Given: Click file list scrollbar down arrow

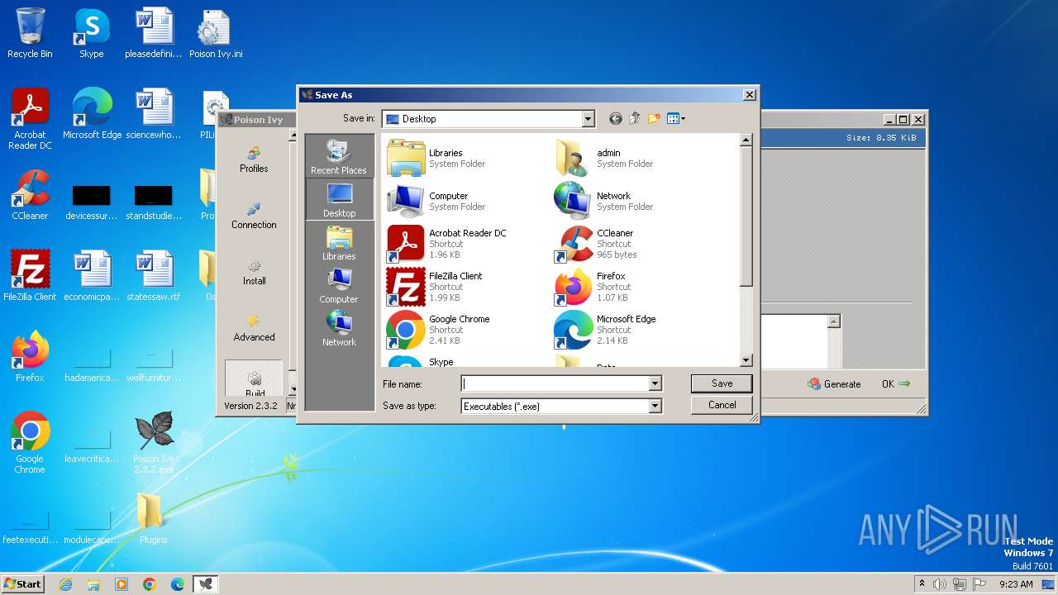Looking at the screenshot, I should pyautogui.click(x=746, y=360).
